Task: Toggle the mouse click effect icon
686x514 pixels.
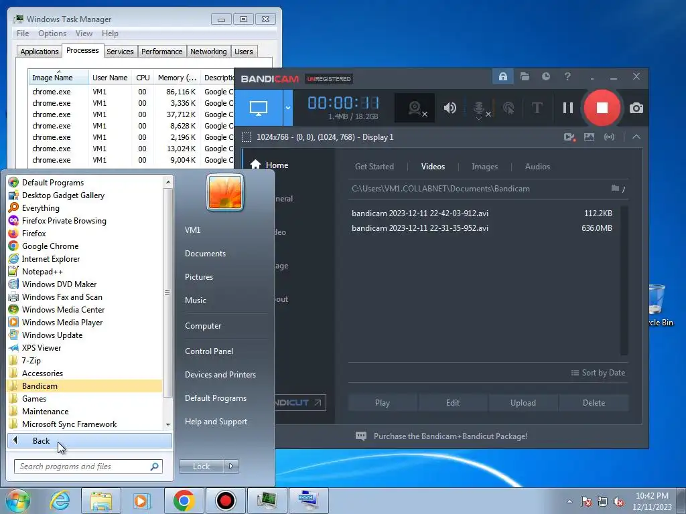Action: pos(508,108)
